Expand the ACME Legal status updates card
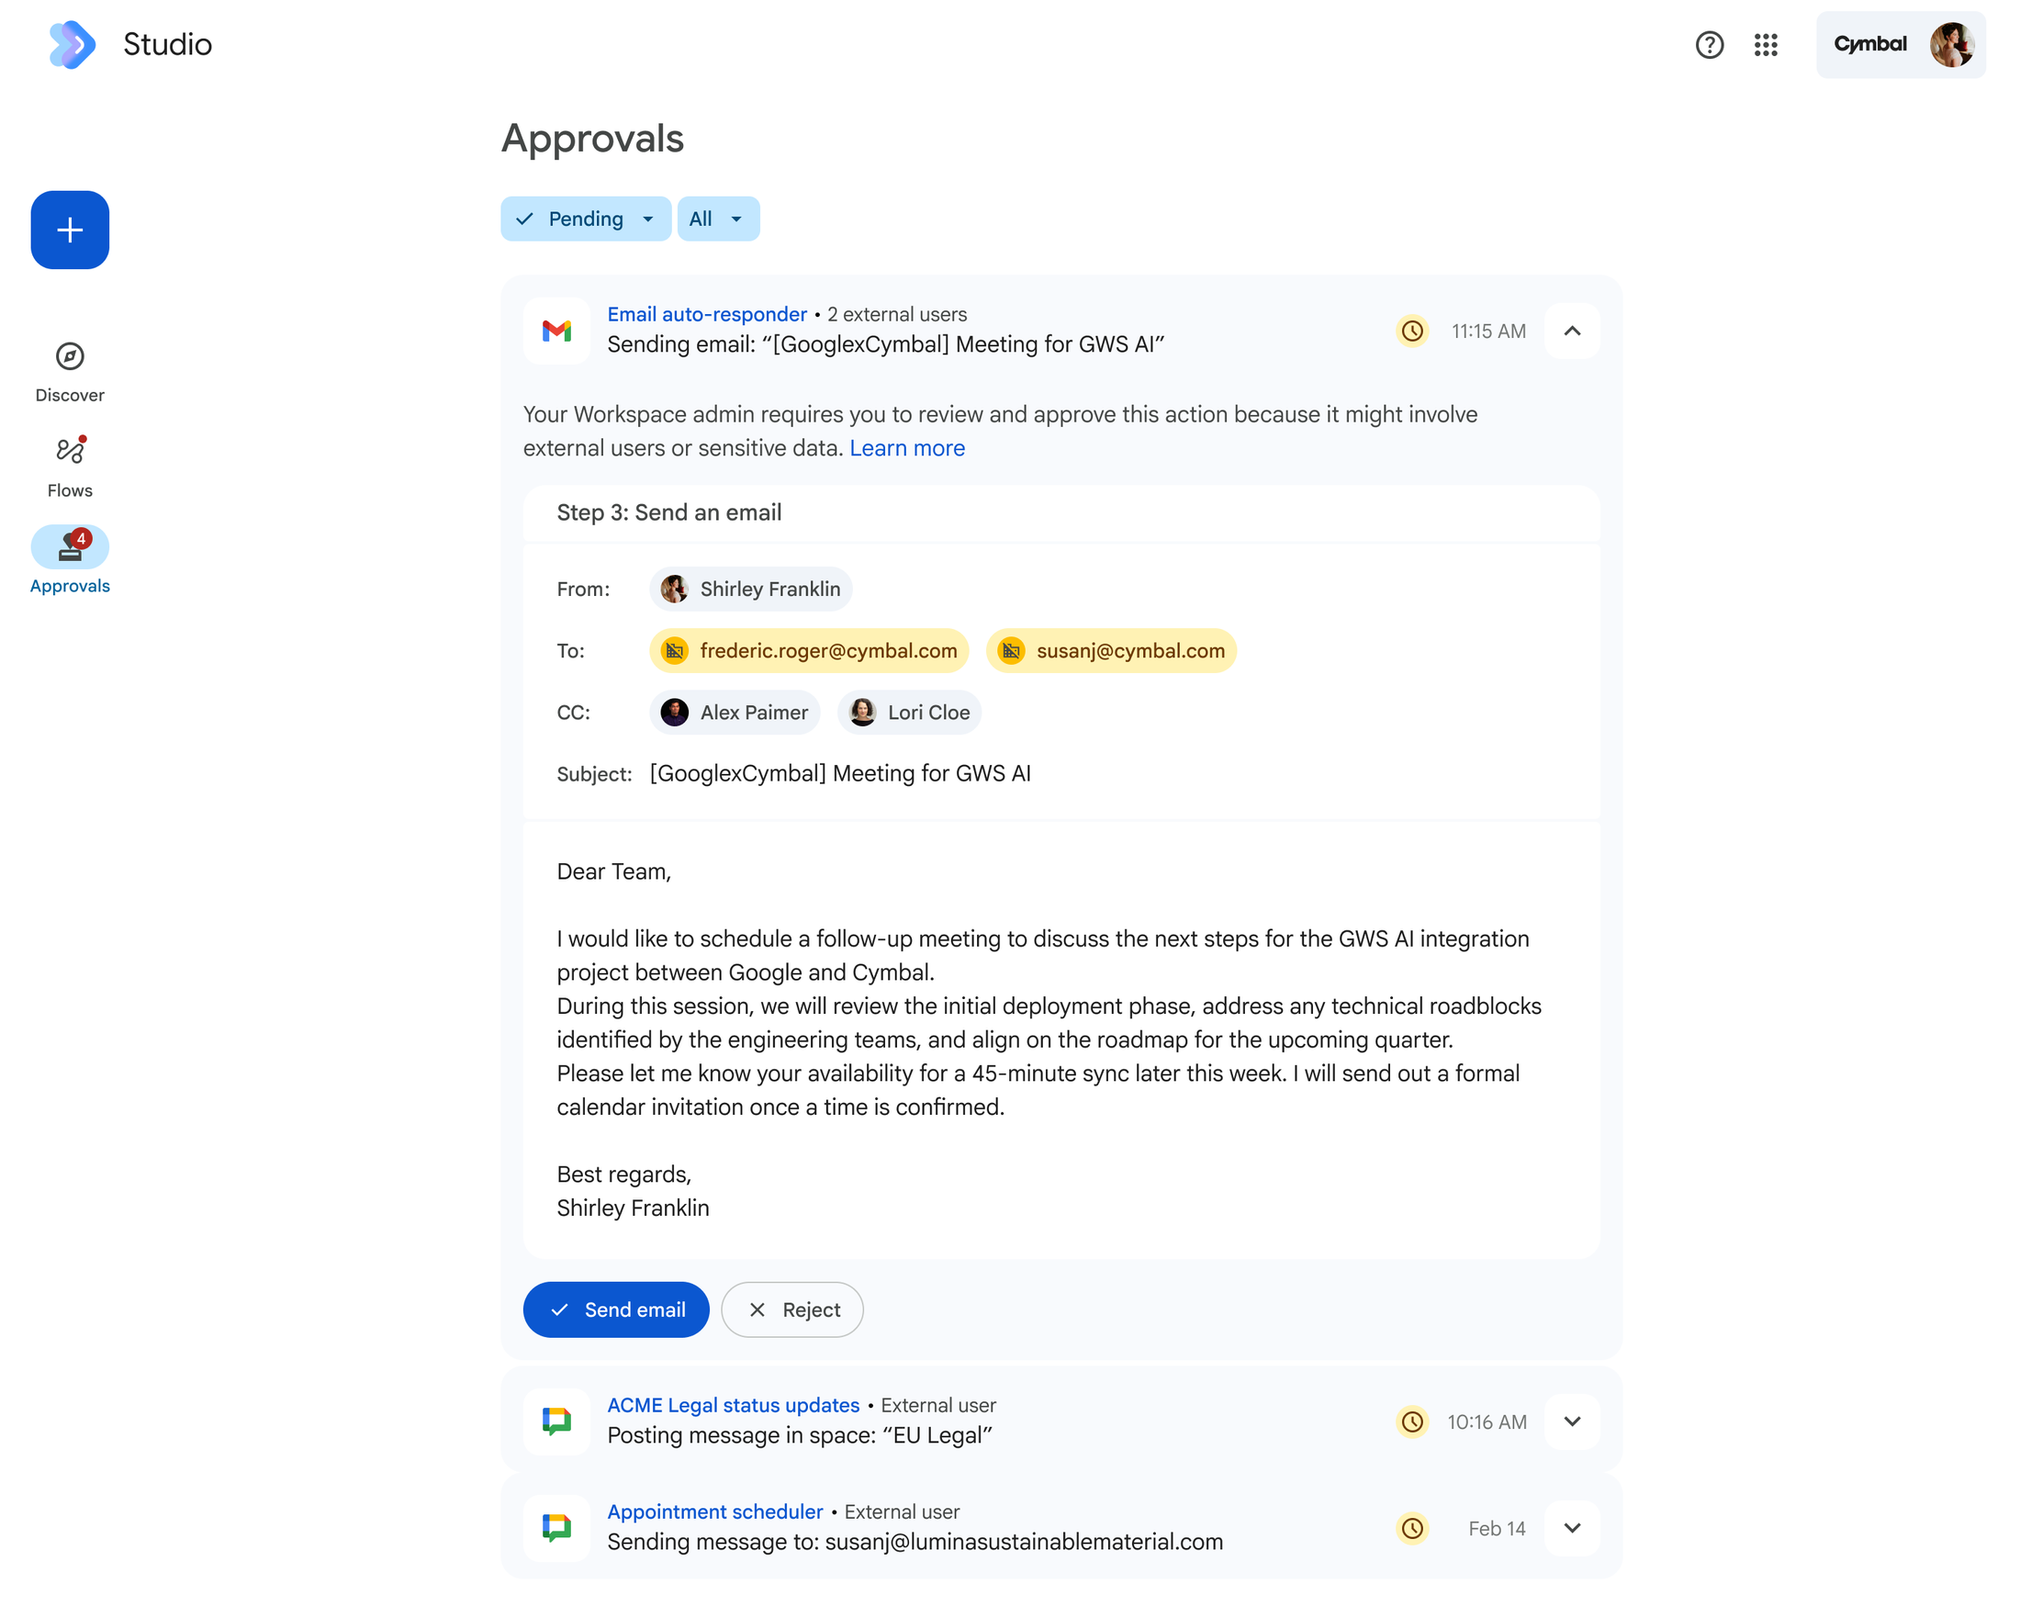Image resolution: width=2020 pixels, height=1607 pixels. pyautogui.click(x=1571, y=1421)
